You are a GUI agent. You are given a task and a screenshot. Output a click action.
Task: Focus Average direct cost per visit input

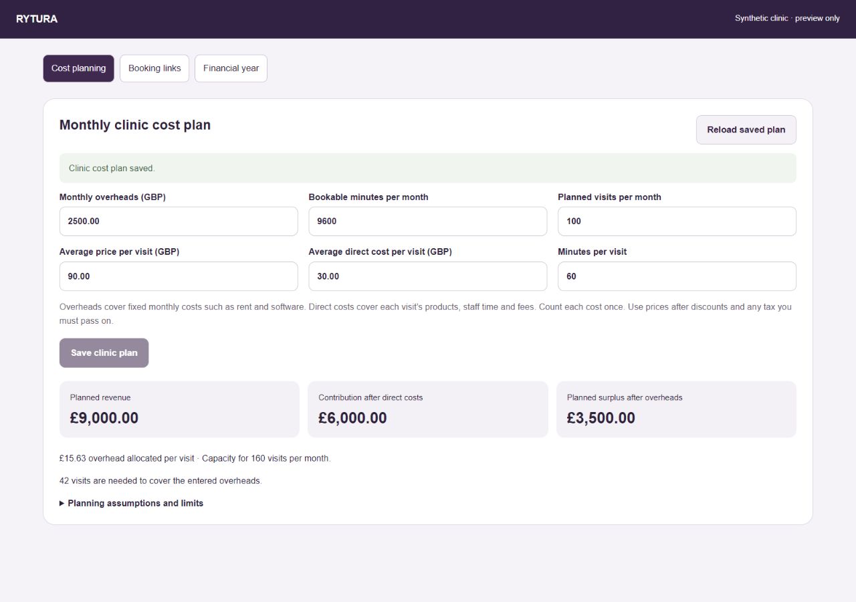click(428, 276)
